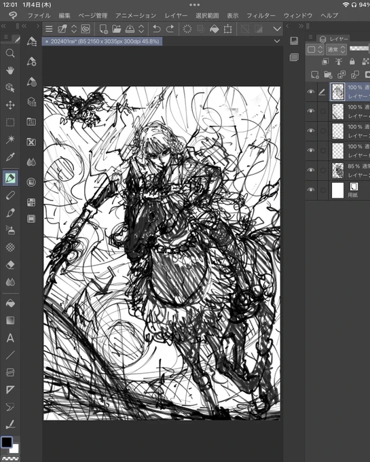Open the 通常 blend mode dropdown
This screenshot has height=462, width=370.
pyautogui.click(x=336, y=50)
